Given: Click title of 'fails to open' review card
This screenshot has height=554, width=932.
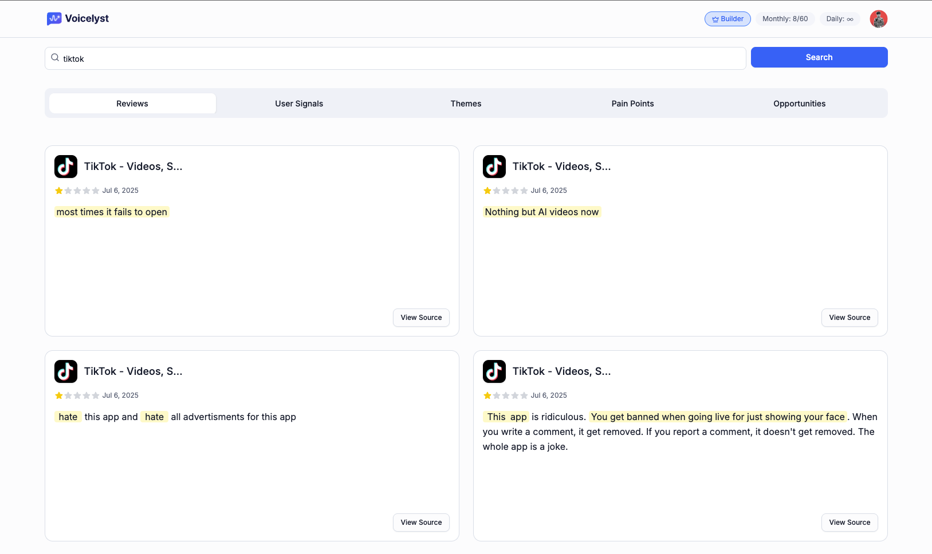Looking at the screenshot, I should click(x=133, y=167).
